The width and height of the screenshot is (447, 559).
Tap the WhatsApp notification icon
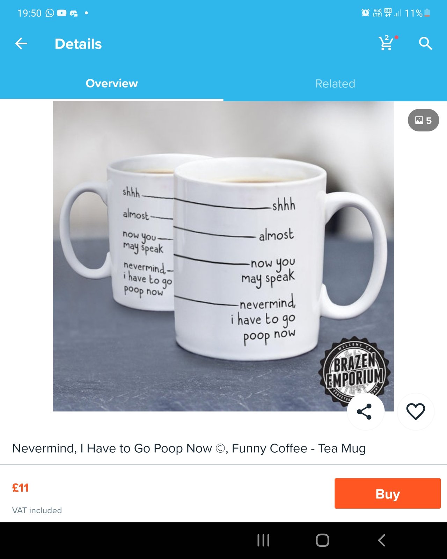[x=50, y=13]
